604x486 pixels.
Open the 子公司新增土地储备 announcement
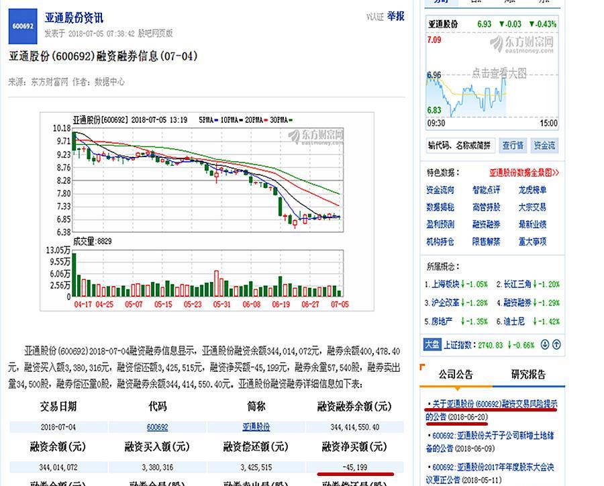490,442
